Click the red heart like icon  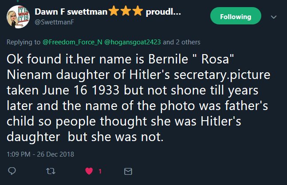[88, 171]
